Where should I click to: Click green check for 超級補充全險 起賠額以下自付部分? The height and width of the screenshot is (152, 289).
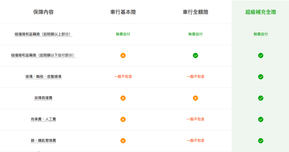(260, 56)
